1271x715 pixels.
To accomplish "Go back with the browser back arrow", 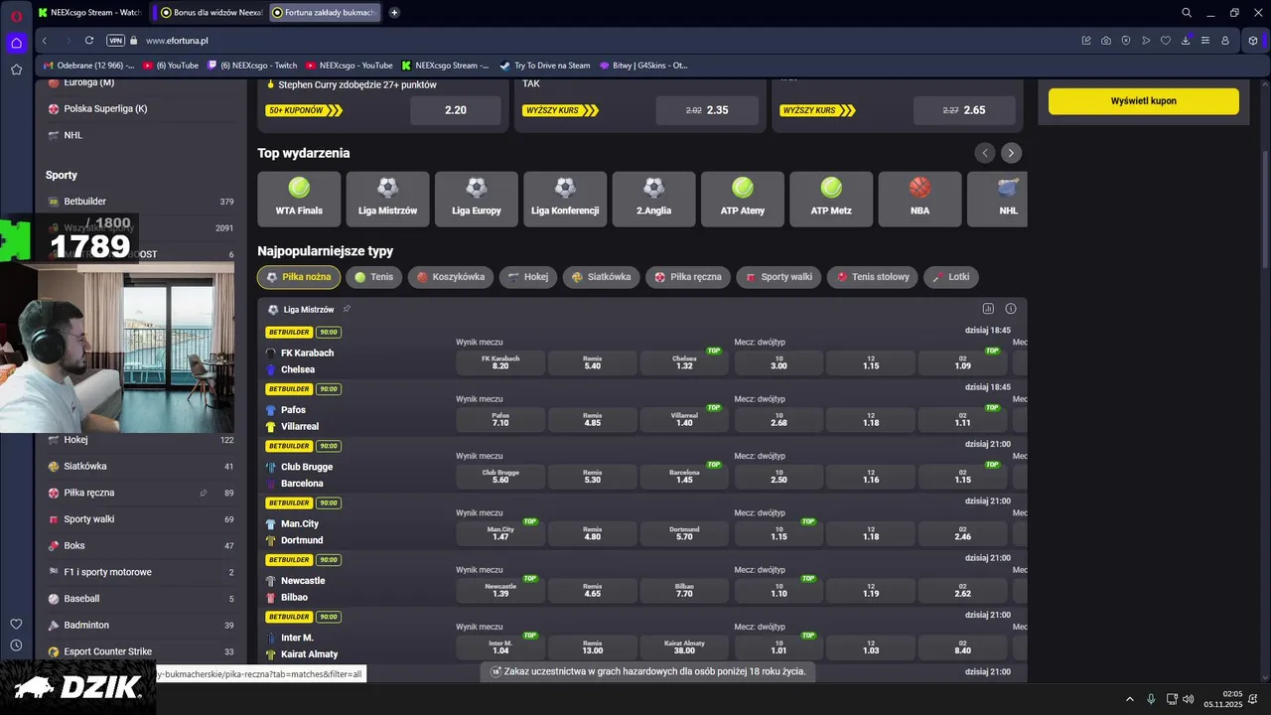I will click(x=45, y=41).
